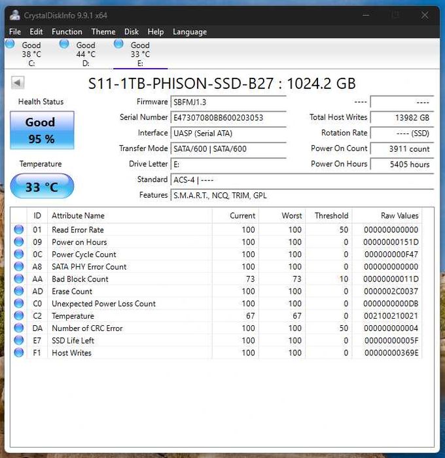Open the Edit menu
The width and height of the screenshot is (445, 458).
point(36,31)
